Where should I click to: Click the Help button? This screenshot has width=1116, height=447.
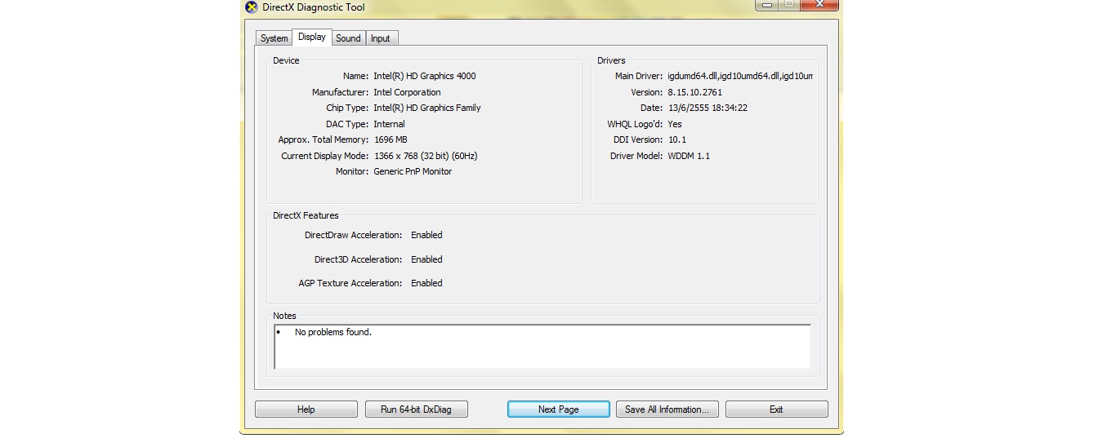[x=306, y=409]
